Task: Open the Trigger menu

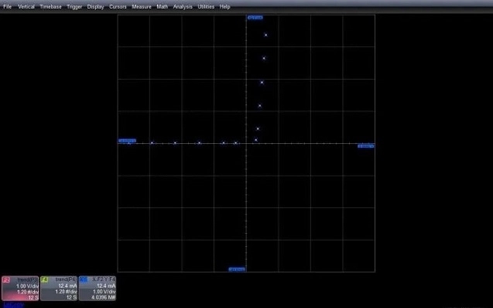Action: pos(74,7)
